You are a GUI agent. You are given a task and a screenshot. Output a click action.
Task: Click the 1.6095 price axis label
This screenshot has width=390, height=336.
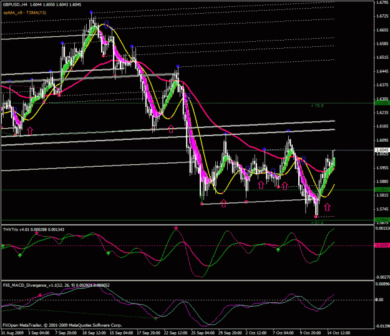[x=382, y=140]
